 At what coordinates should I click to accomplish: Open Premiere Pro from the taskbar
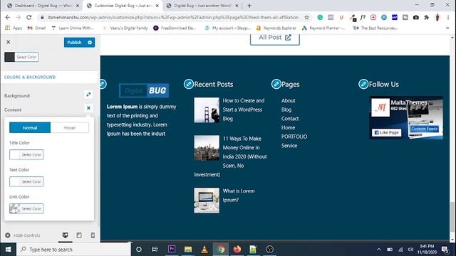pyautogui.click(x=172, y=249)
